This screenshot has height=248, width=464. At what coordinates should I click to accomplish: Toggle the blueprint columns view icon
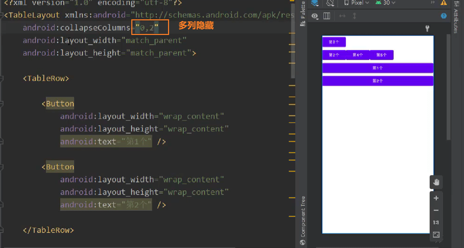pyautogui.click(x=327, y=16)
